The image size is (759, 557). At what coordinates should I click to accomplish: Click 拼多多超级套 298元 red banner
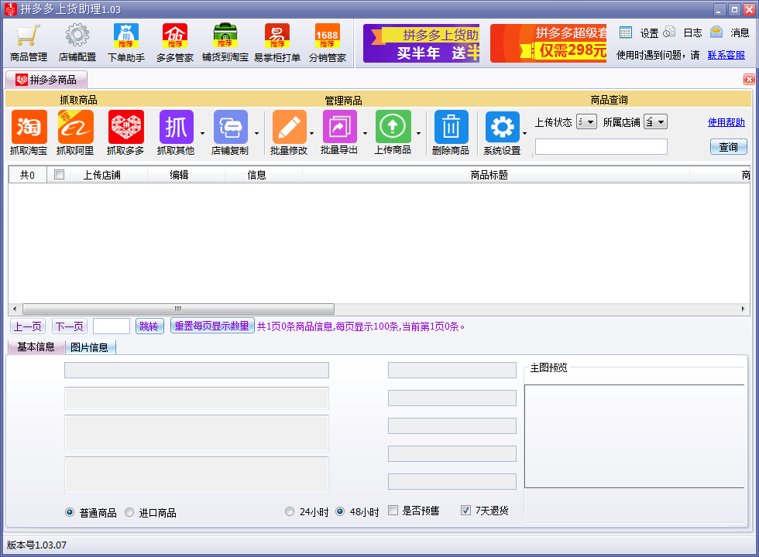pyautogui.click(x=548, y=43)
